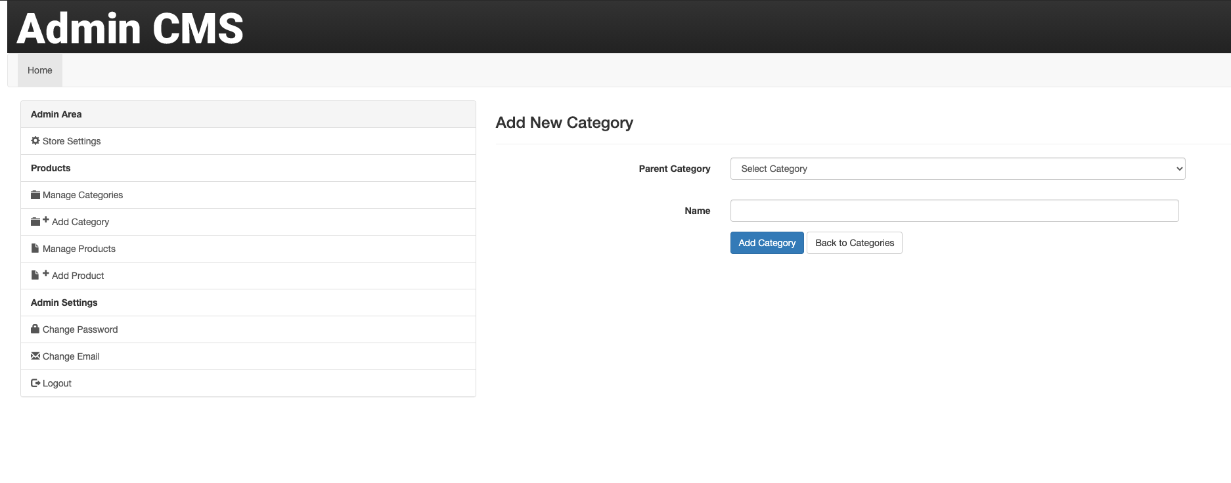Click the file-plus icon for Add Product
The width and height of the screenshot is (1231, 483).
pyautogui.click(x=39, y=275)
